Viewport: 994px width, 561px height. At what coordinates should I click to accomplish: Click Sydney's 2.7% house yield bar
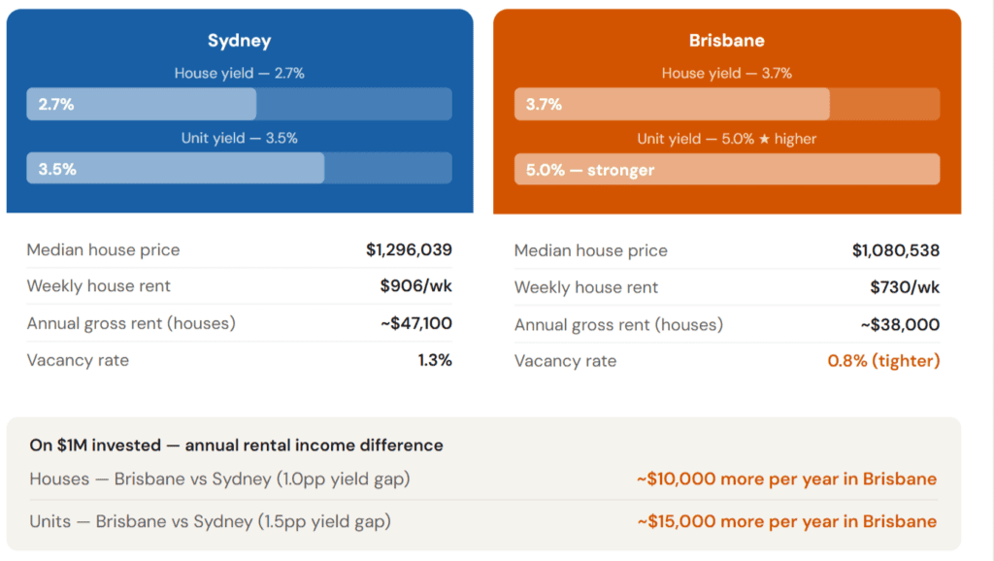point(142,104)
